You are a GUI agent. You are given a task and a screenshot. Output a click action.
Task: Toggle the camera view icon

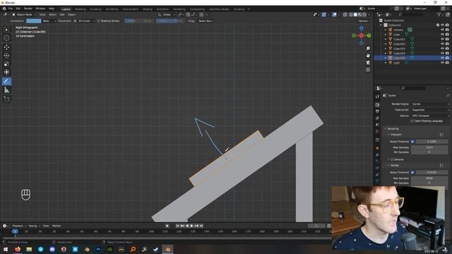(x=368, y=63)
